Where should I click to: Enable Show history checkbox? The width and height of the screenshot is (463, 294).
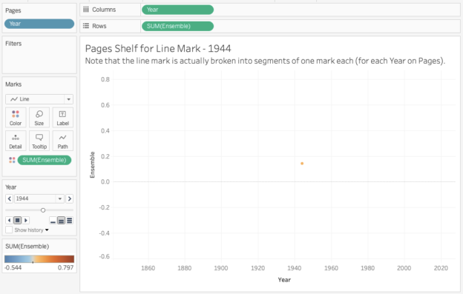tap(9, 230)
